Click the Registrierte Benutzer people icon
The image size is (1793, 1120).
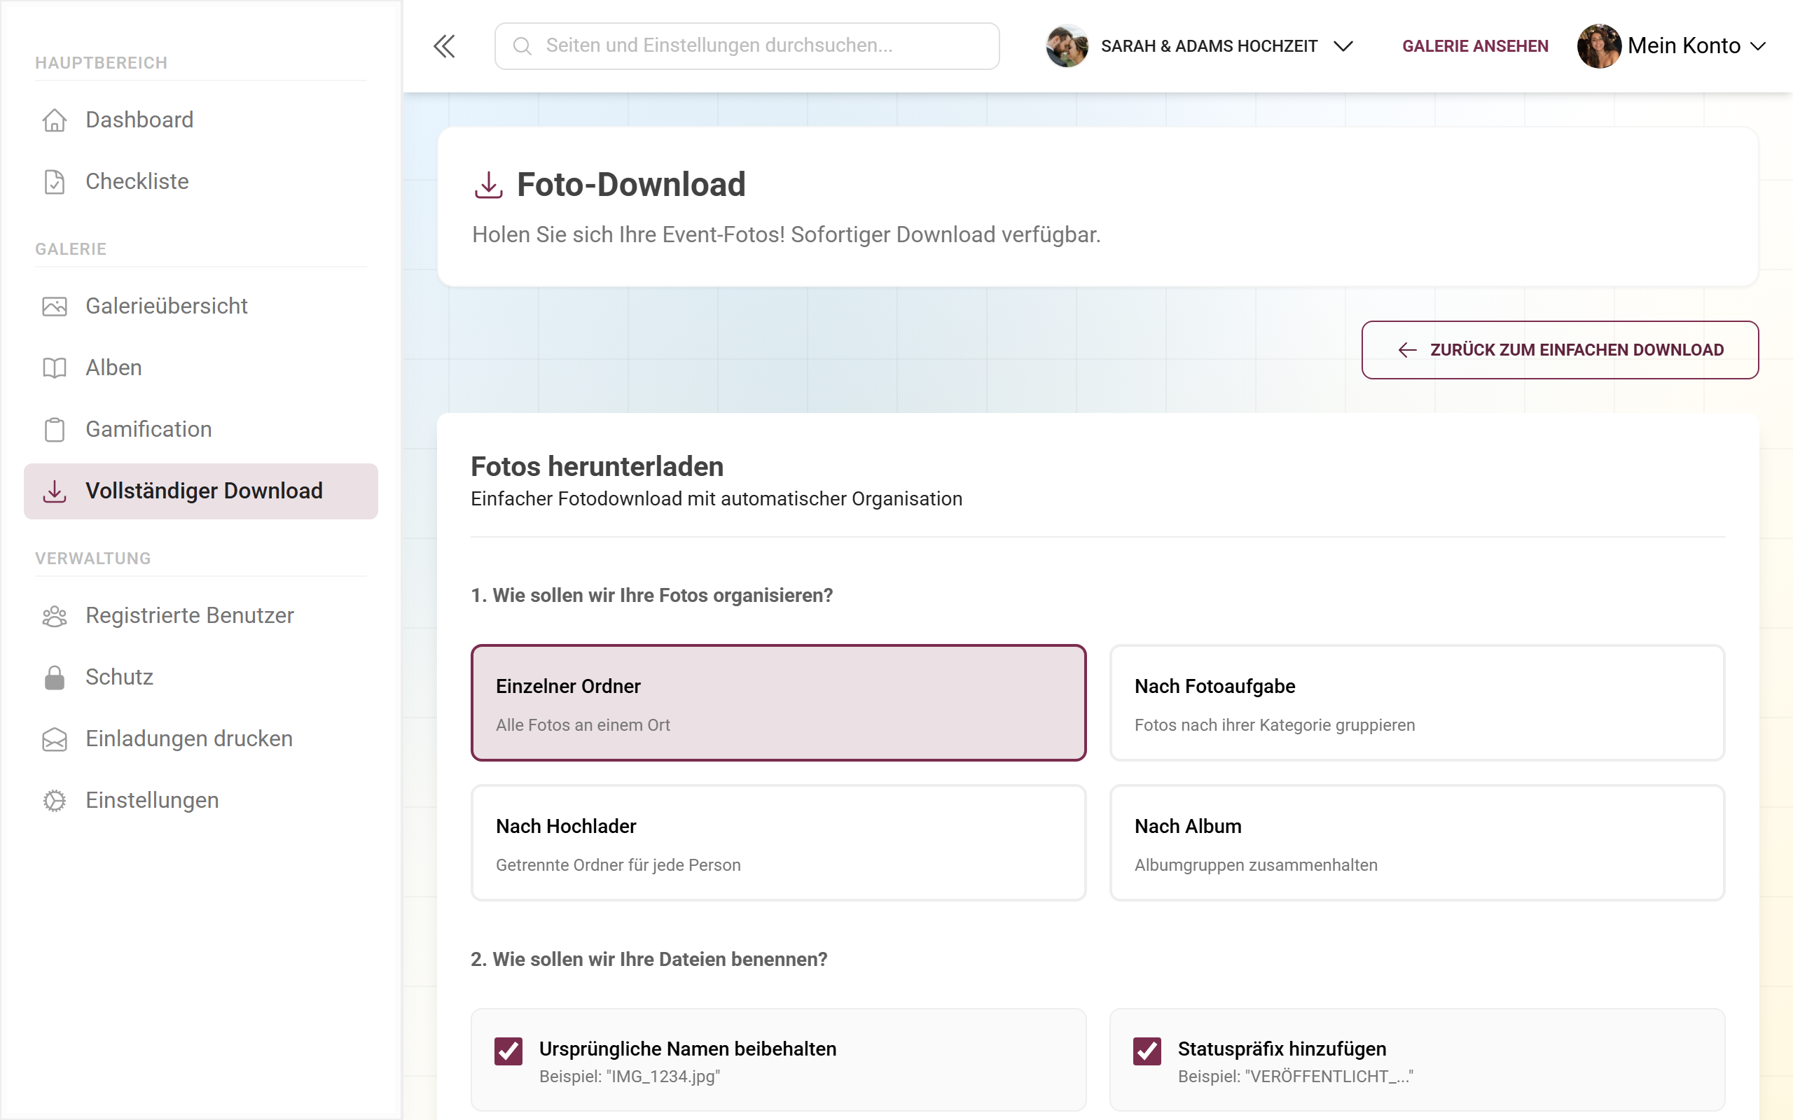[x=54, y=615]
